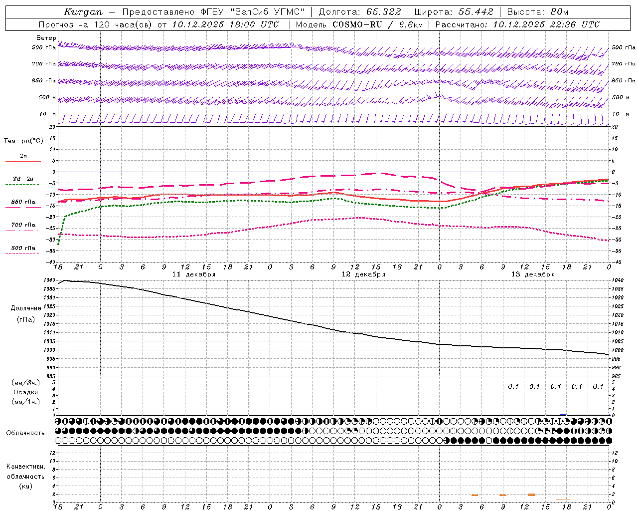Viewport: 638px width, 511px height.
Task: Click the Td 2м dew point legend entry
Action: pos(23,179)
